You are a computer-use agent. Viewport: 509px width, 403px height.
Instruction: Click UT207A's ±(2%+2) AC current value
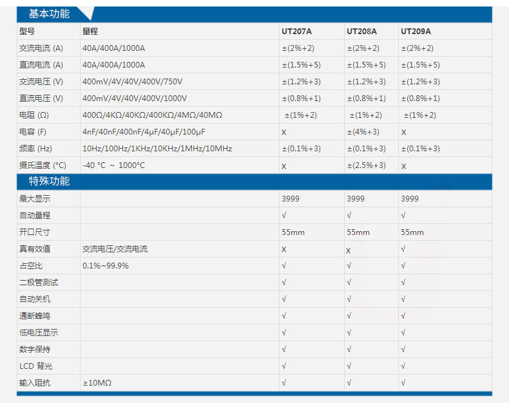tap(298, 48)
